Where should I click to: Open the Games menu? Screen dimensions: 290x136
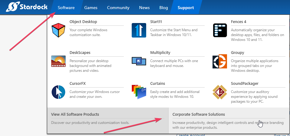[91, 8]
